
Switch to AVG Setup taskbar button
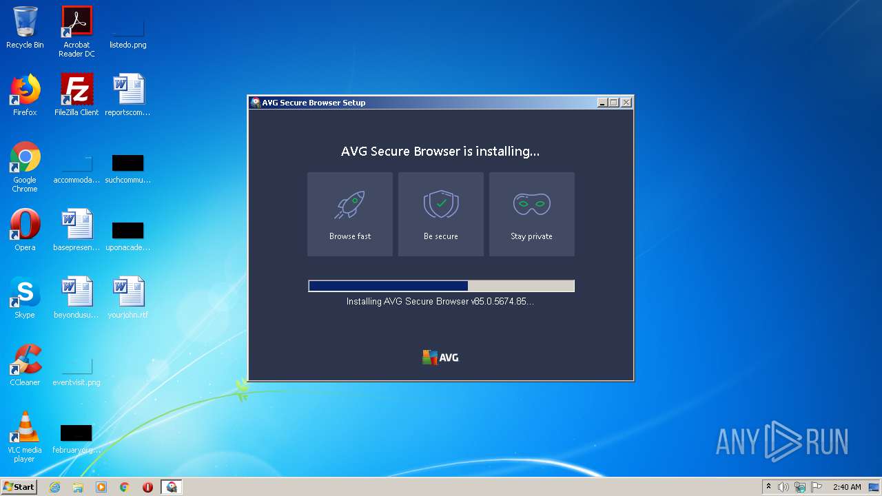(172, 487)
